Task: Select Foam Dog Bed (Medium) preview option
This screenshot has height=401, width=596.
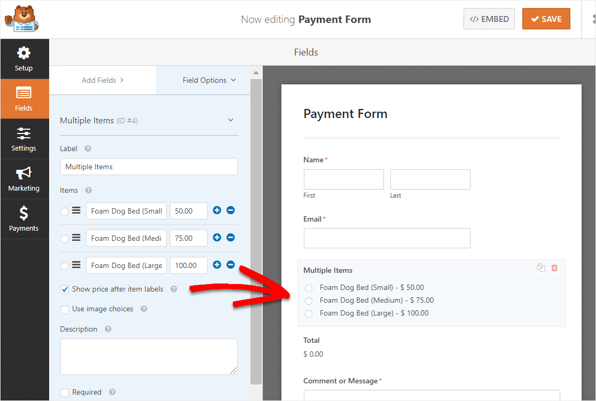Action: pos(309,301)
